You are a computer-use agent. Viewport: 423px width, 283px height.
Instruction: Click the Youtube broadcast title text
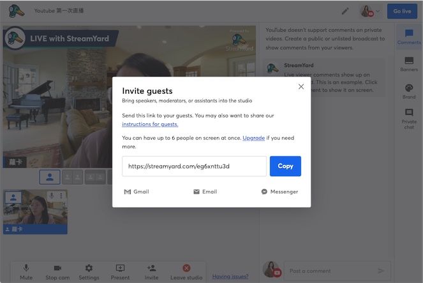tap(59, 11)
